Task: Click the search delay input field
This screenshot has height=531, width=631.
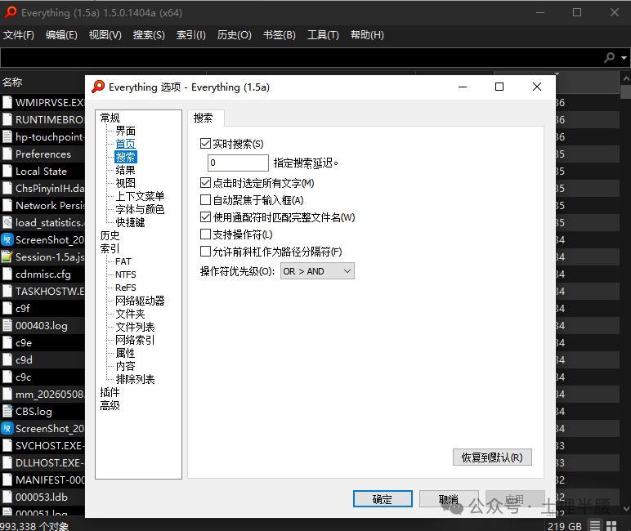Action: pos(238,163)
